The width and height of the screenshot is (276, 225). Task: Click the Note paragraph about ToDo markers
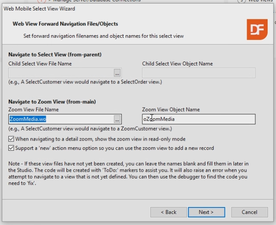[x=128, y=172]
